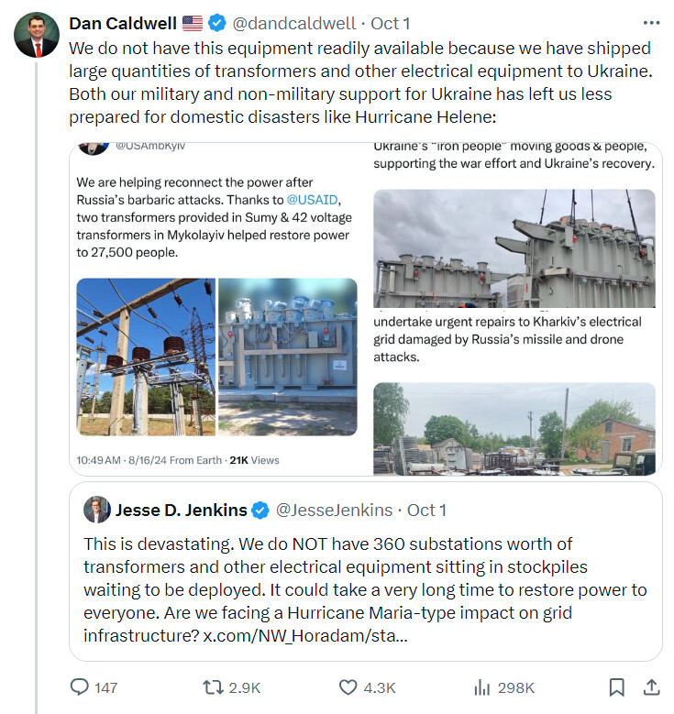Image resolution: width=674 pixels, height=714 pixels.
Task: Open tweet analytics views icon
Action: coord(479,687)
